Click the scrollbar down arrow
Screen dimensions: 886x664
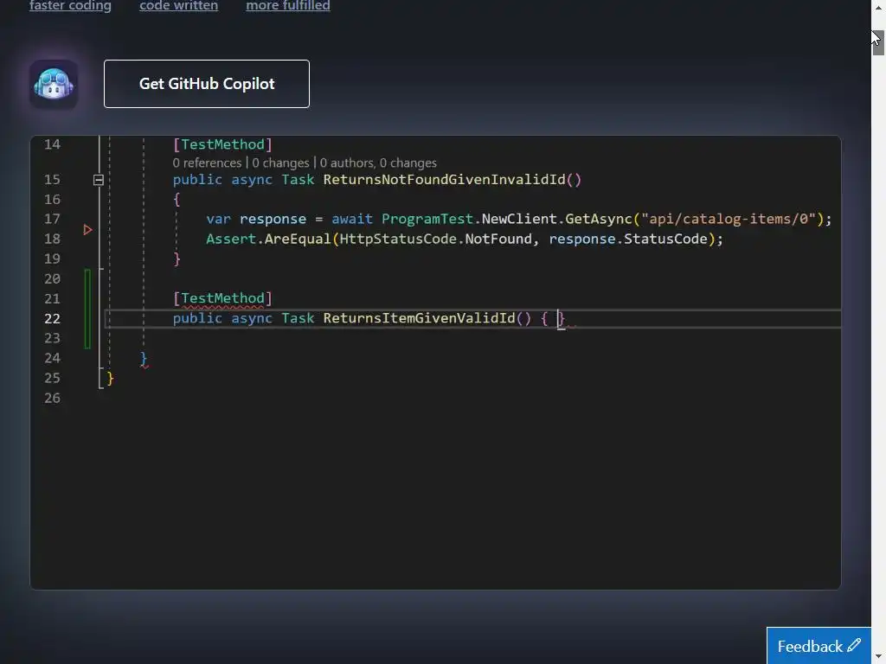[879, 658]
